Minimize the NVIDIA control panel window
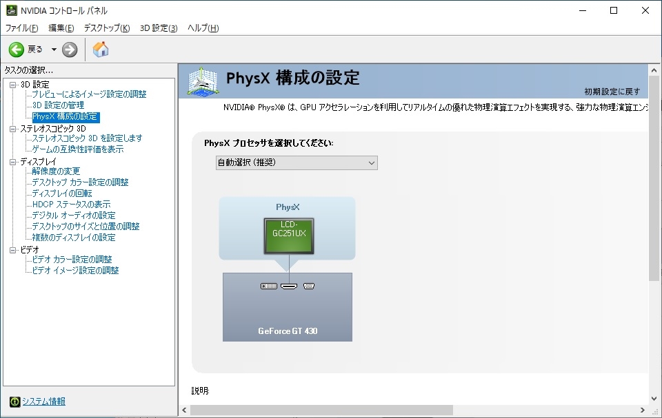Image resolution: width=662 pixels, height=418 pixels. point(583,10)
